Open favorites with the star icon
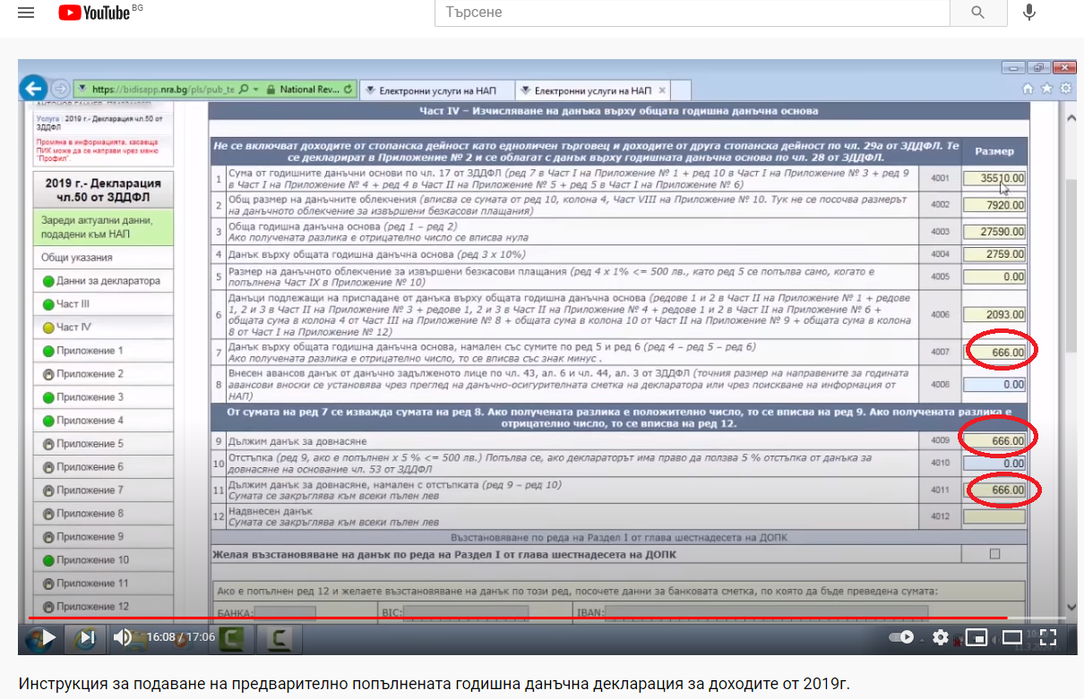Image resolution: width=1084 pixels, height=699 pixels. 1047,89
